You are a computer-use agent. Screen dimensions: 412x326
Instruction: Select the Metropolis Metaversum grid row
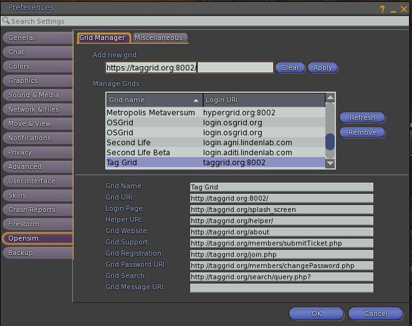(x=216, y=113)
